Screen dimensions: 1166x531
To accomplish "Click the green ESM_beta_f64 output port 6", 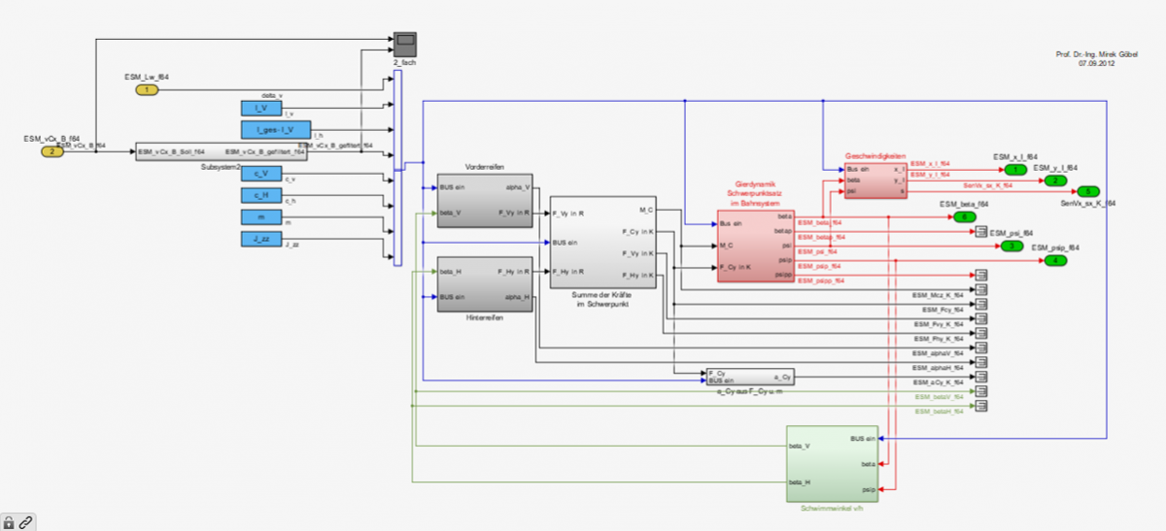I will 964,217.
